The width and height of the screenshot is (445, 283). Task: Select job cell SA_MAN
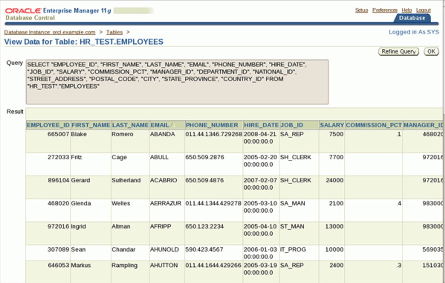[292, 203]
